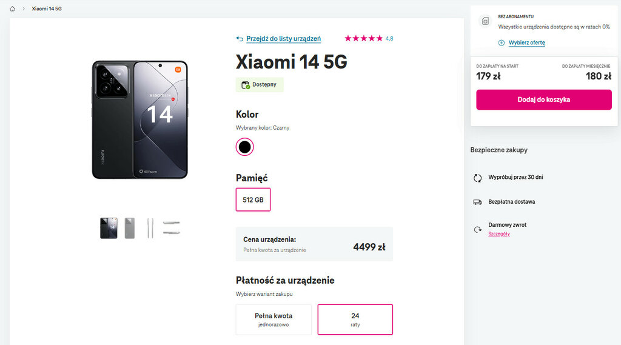Open the 'Szczegóły' return details link
621x345 pixels.
(499, 233)
